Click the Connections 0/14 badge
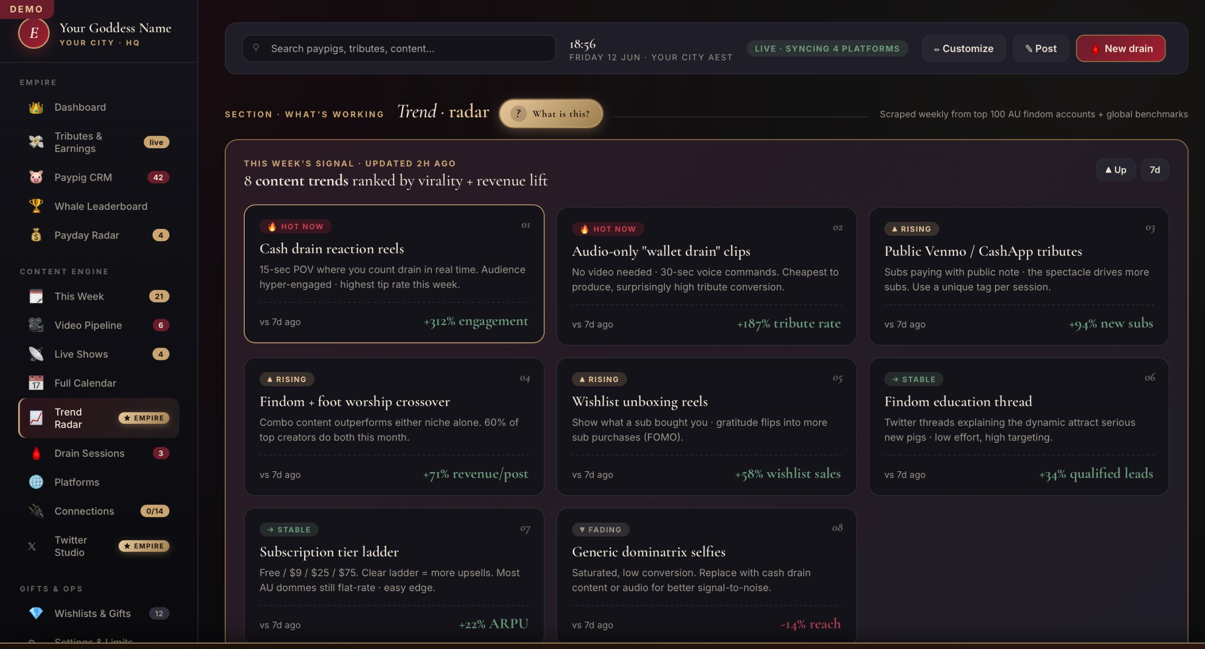Image resolution: width=1205 pixels, height=649 pixels. (155, 511)
